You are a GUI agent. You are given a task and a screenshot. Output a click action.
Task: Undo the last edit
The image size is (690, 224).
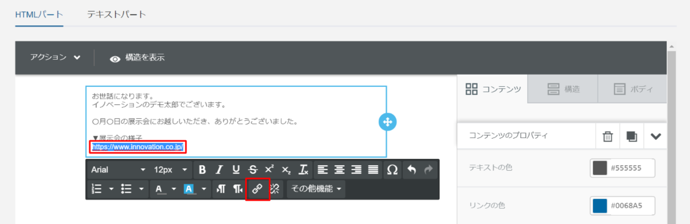point(412,170)
